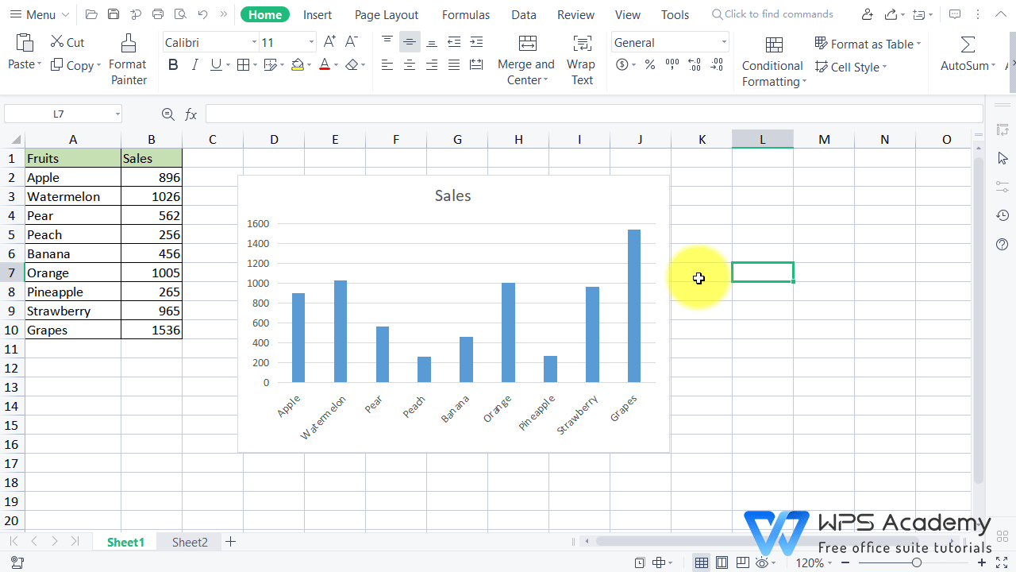This screenshot has width=1016, height=572.
Task: Enable Wrap Text for the selection
Action: click(581, 56)
